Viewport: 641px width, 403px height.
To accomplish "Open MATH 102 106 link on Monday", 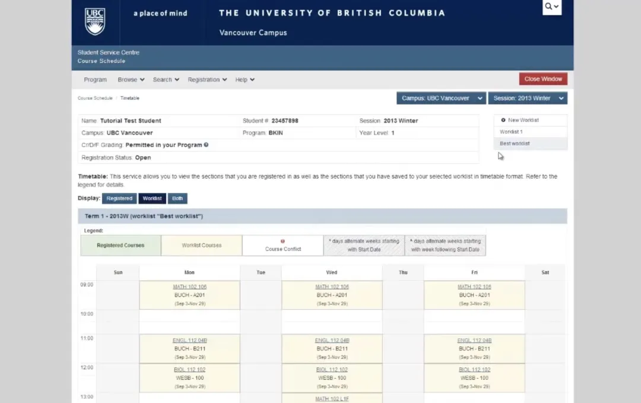I will click(189, 287).
